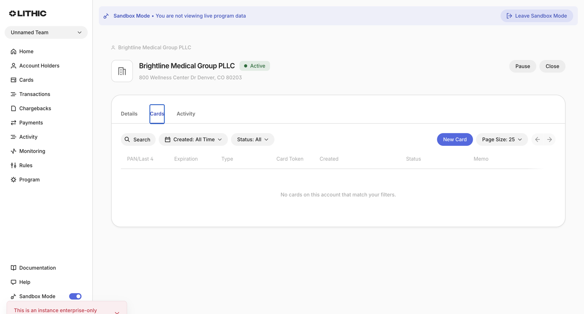Screen dimensions: 584x314
Task: Go to the next page arrow
Action: (549, 139)
